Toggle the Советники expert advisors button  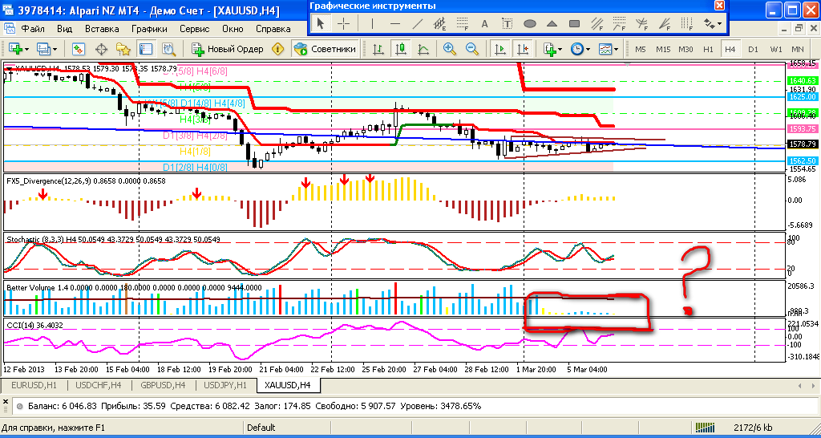325,49
